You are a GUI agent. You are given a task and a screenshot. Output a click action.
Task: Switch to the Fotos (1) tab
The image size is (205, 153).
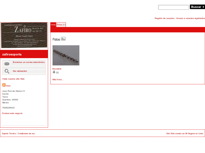click(61, 25)
